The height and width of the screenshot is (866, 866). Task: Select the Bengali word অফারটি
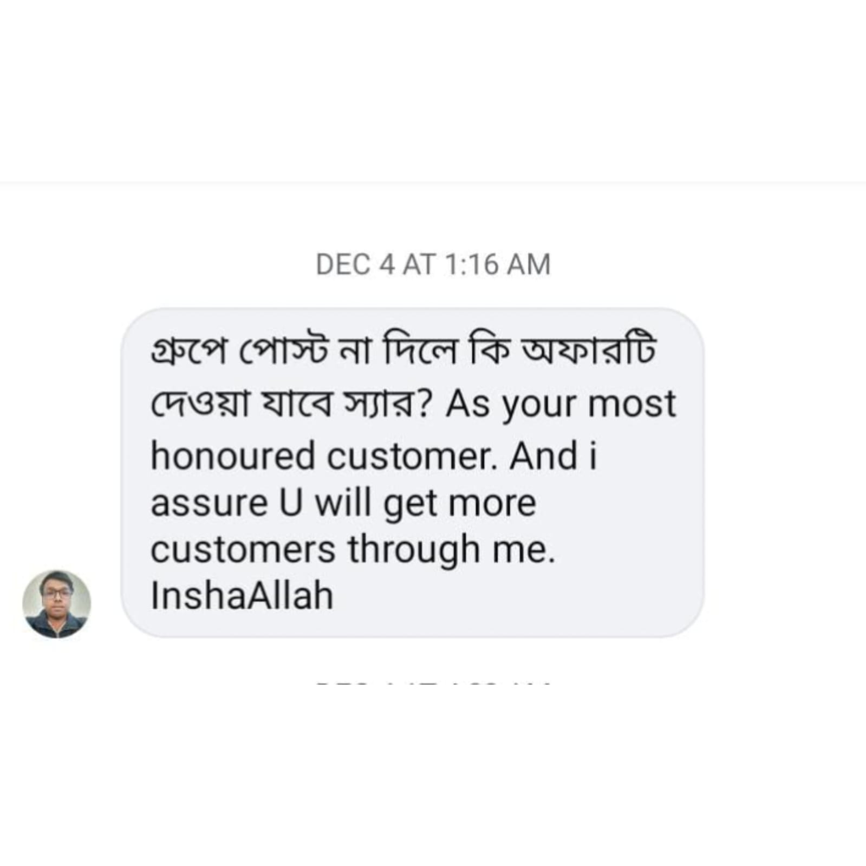[588, 350]
